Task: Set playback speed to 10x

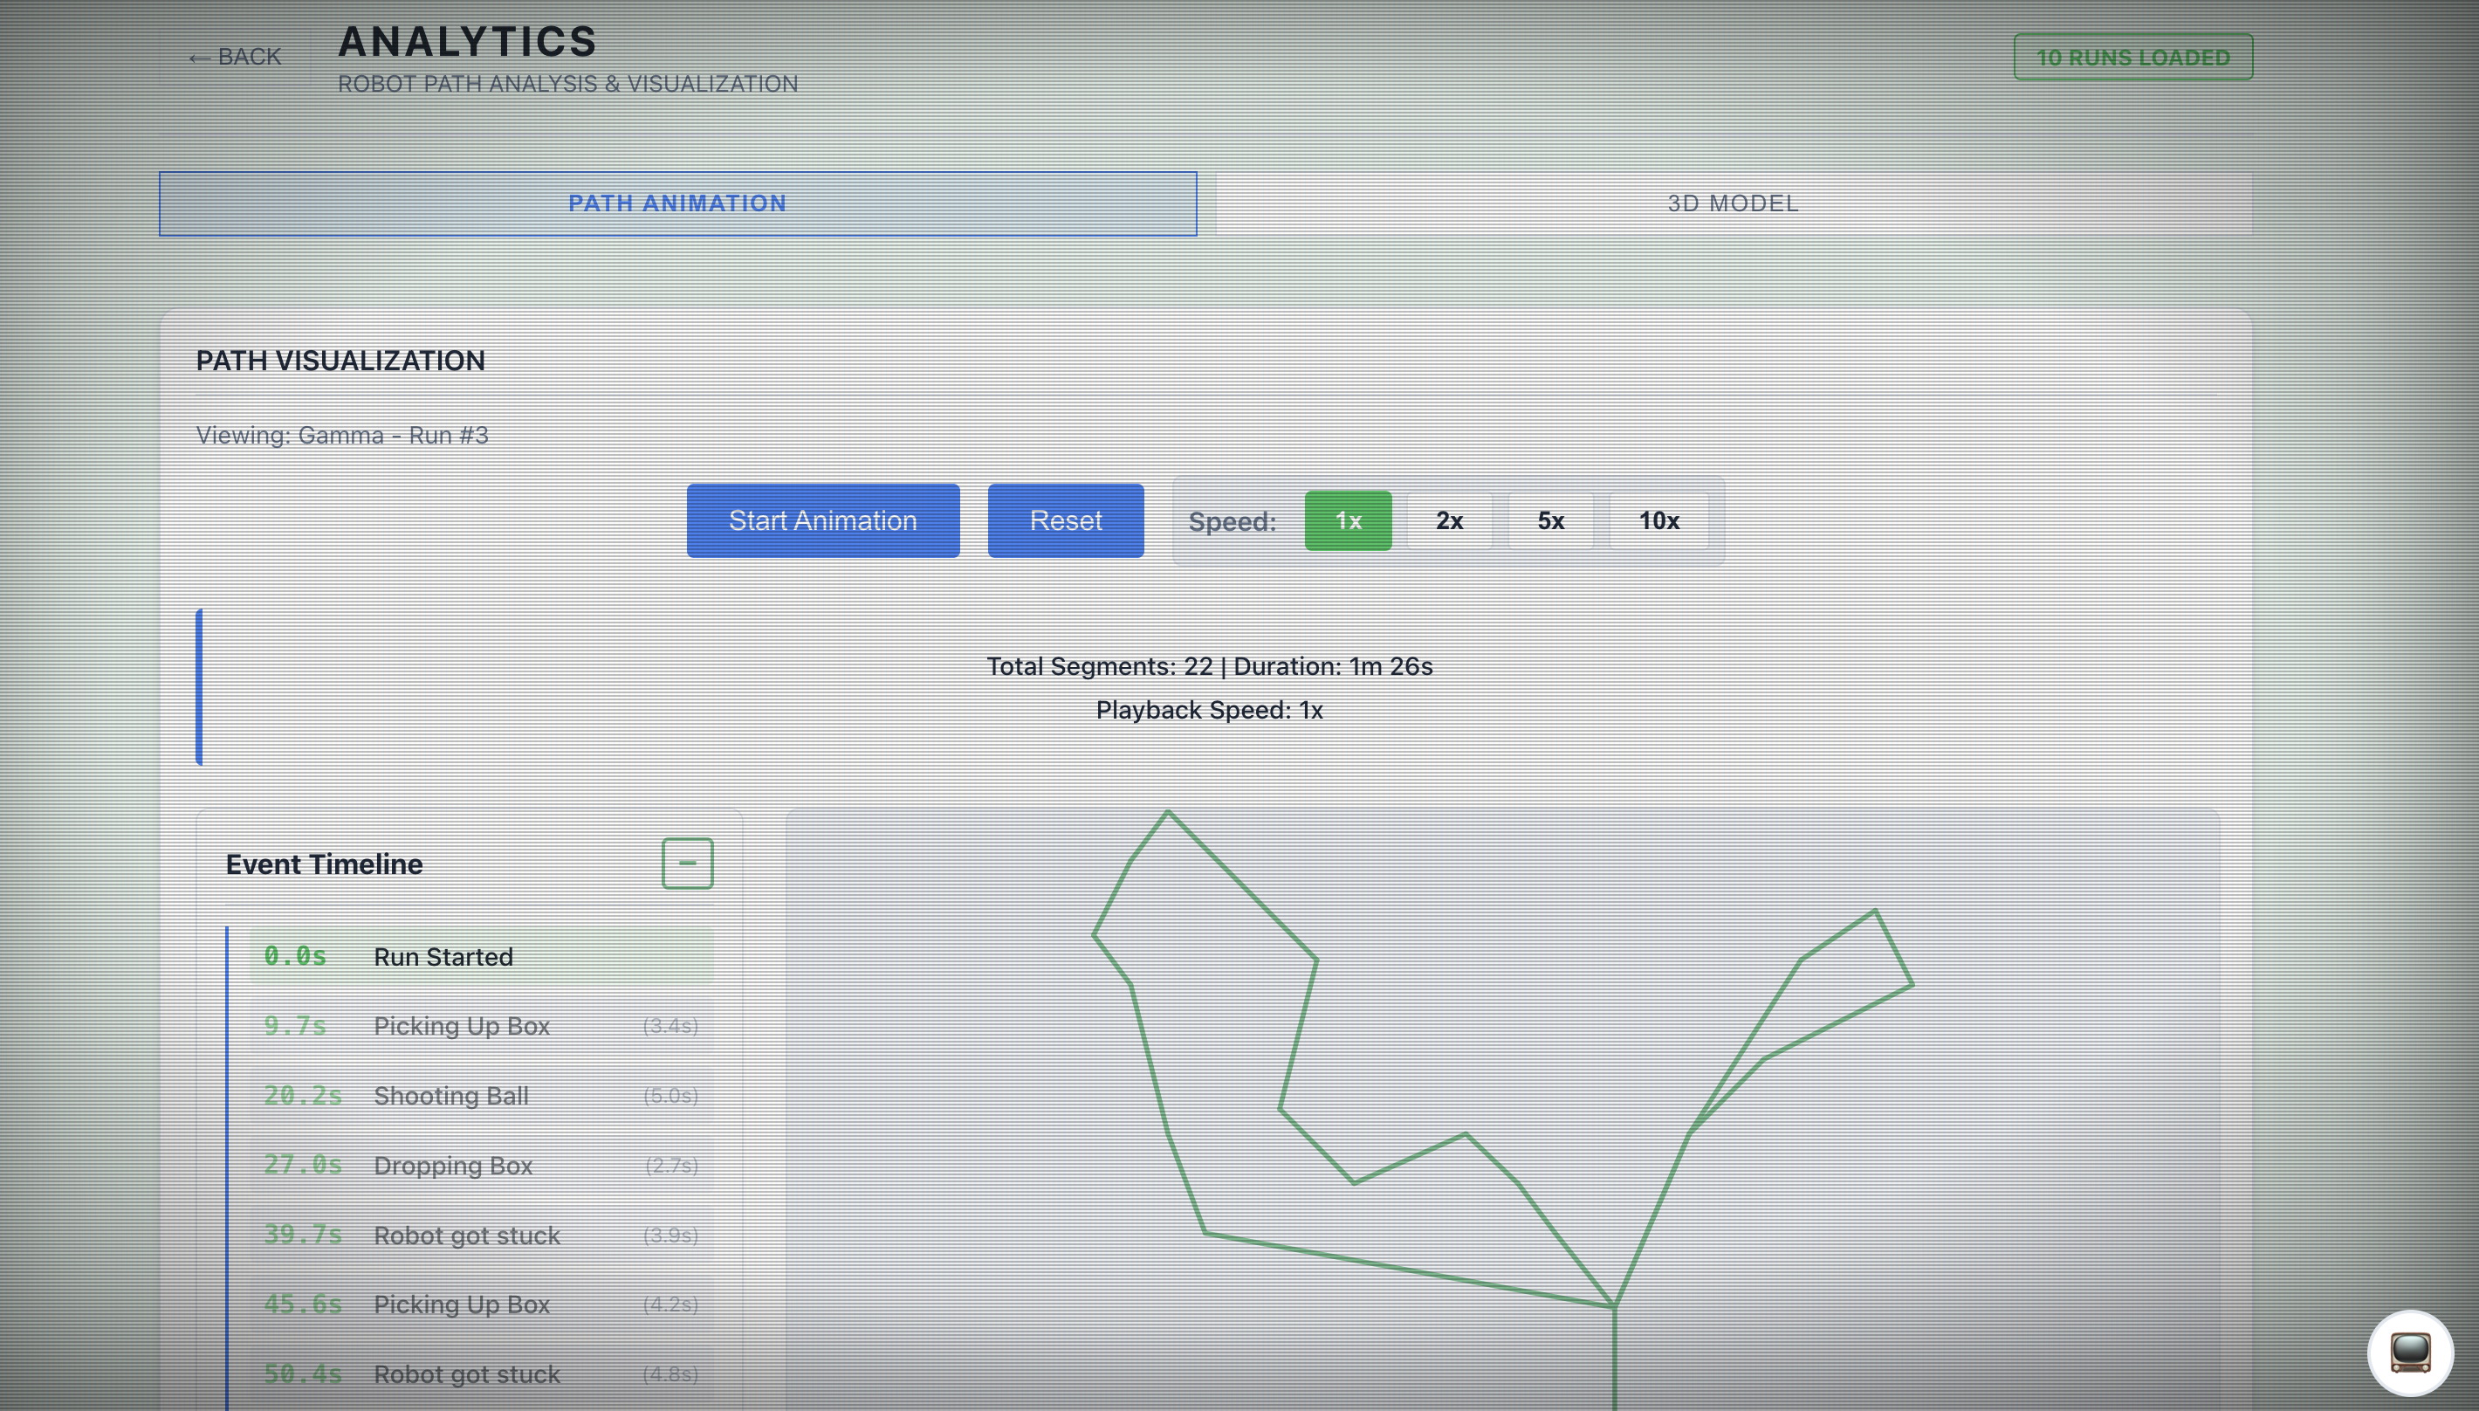Action: (x=1658, y=520)
